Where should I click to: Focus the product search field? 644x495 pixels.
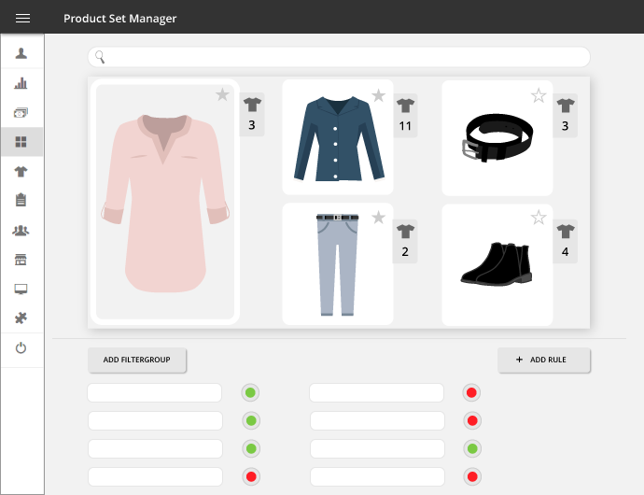coord(339,57)
